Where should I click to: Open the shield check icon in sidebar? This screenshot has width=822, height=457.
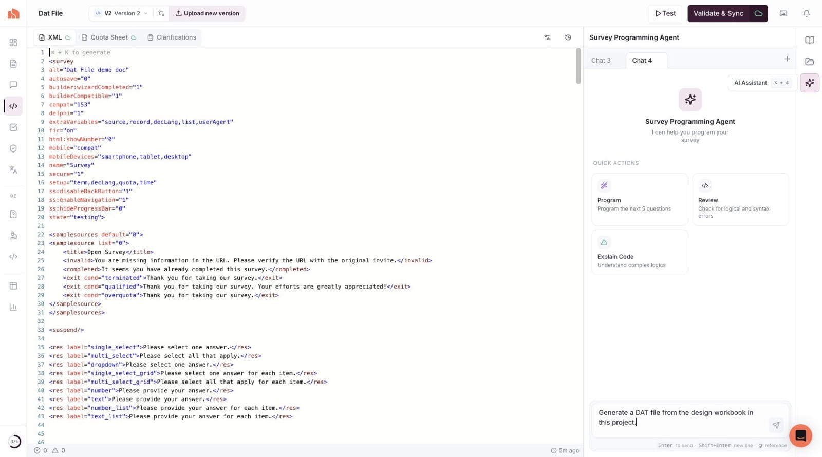pos(13,148)
